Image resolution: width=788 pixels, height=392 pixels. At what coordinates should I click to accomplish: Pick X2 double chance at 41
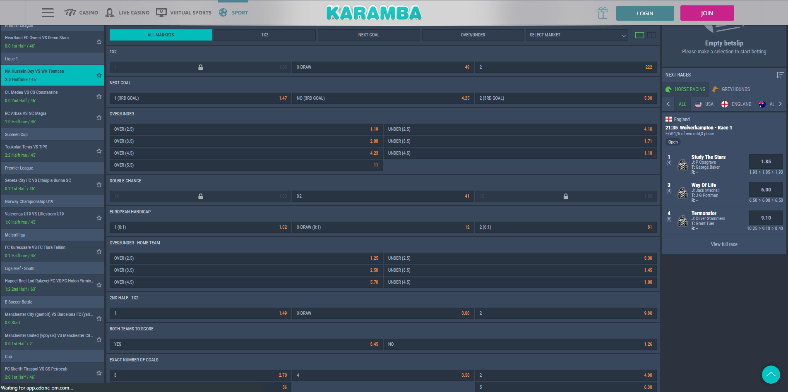tap(383, 196)
